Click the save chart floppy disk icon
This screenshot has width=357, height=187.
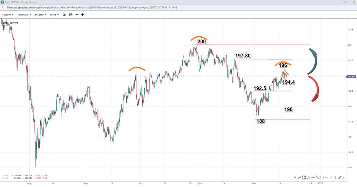click(x=71, y=15)
